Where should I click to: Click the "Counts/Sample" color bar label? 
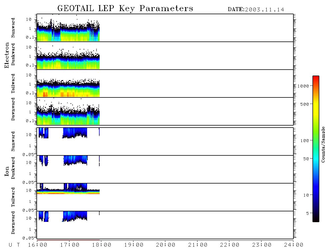323,144
